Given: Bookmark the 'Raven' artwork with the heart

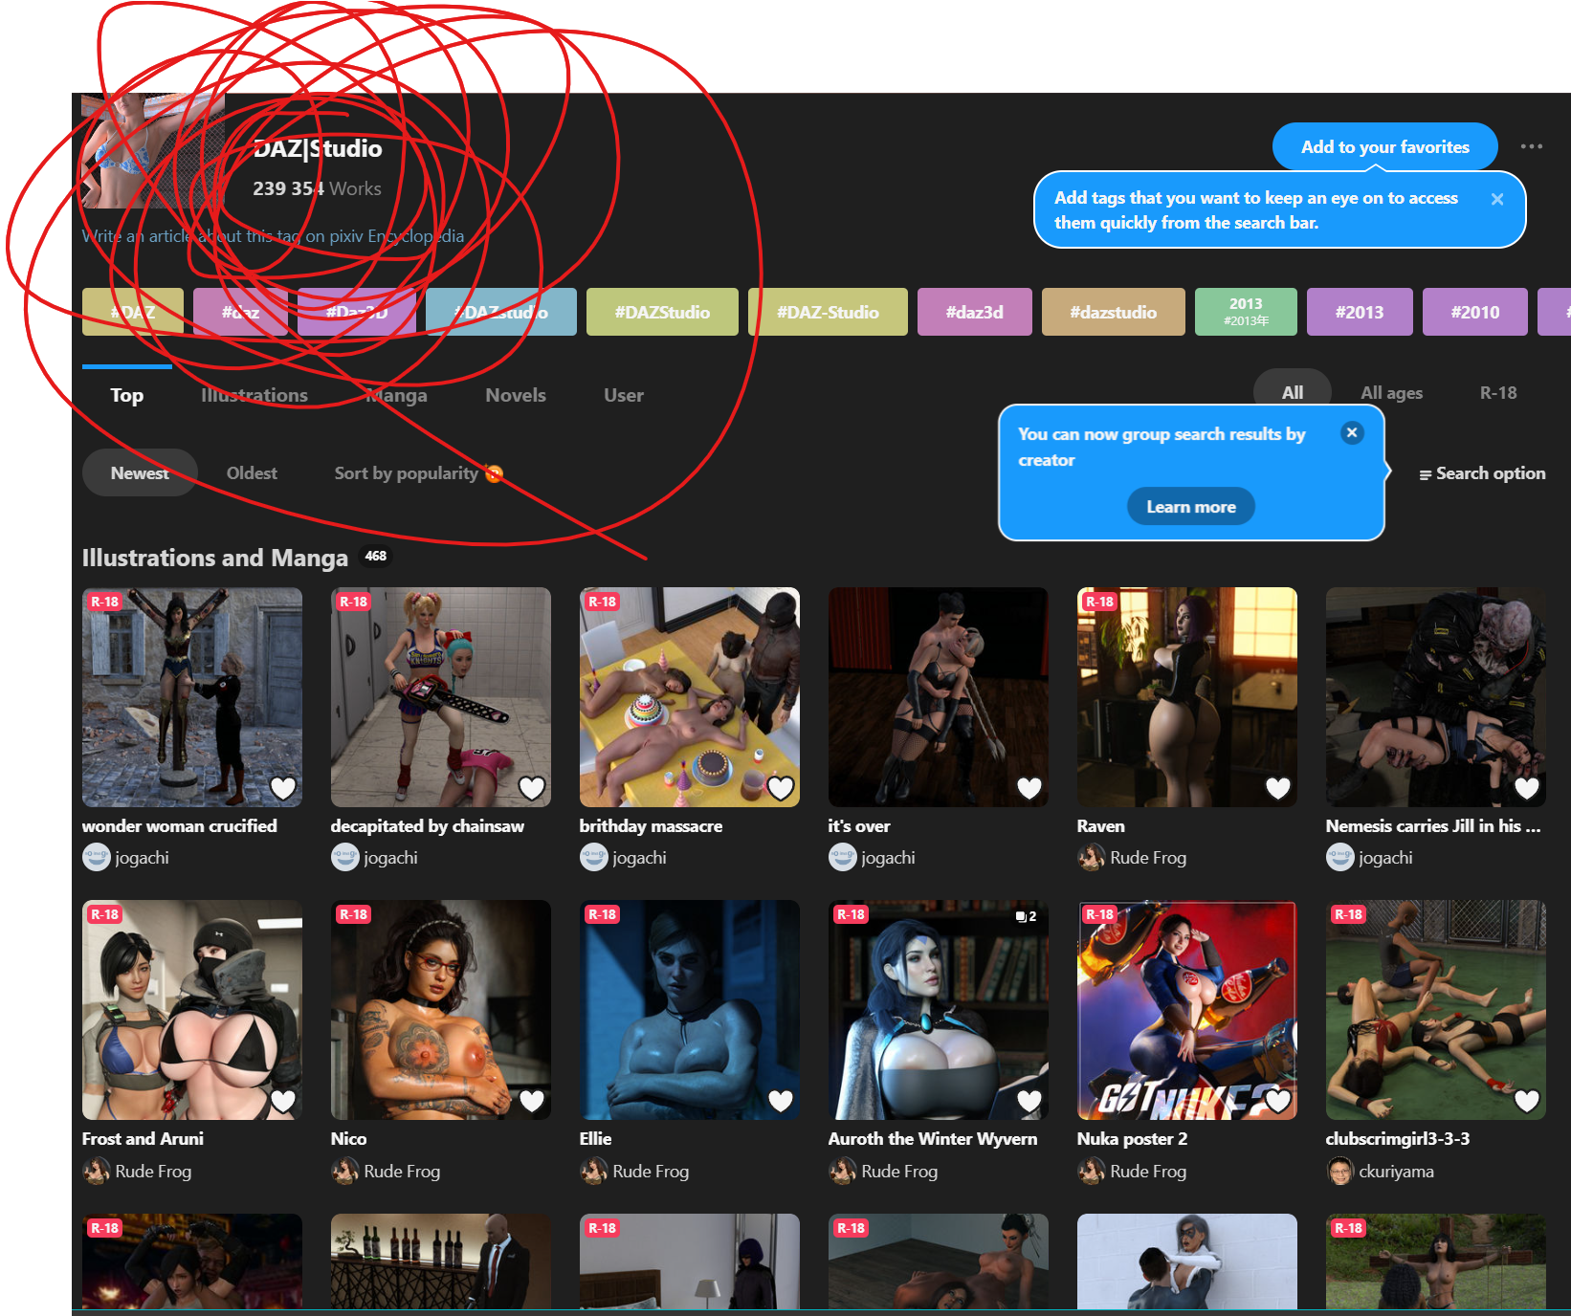Looking at the screenshot, I should click(x=1278, y=788).
